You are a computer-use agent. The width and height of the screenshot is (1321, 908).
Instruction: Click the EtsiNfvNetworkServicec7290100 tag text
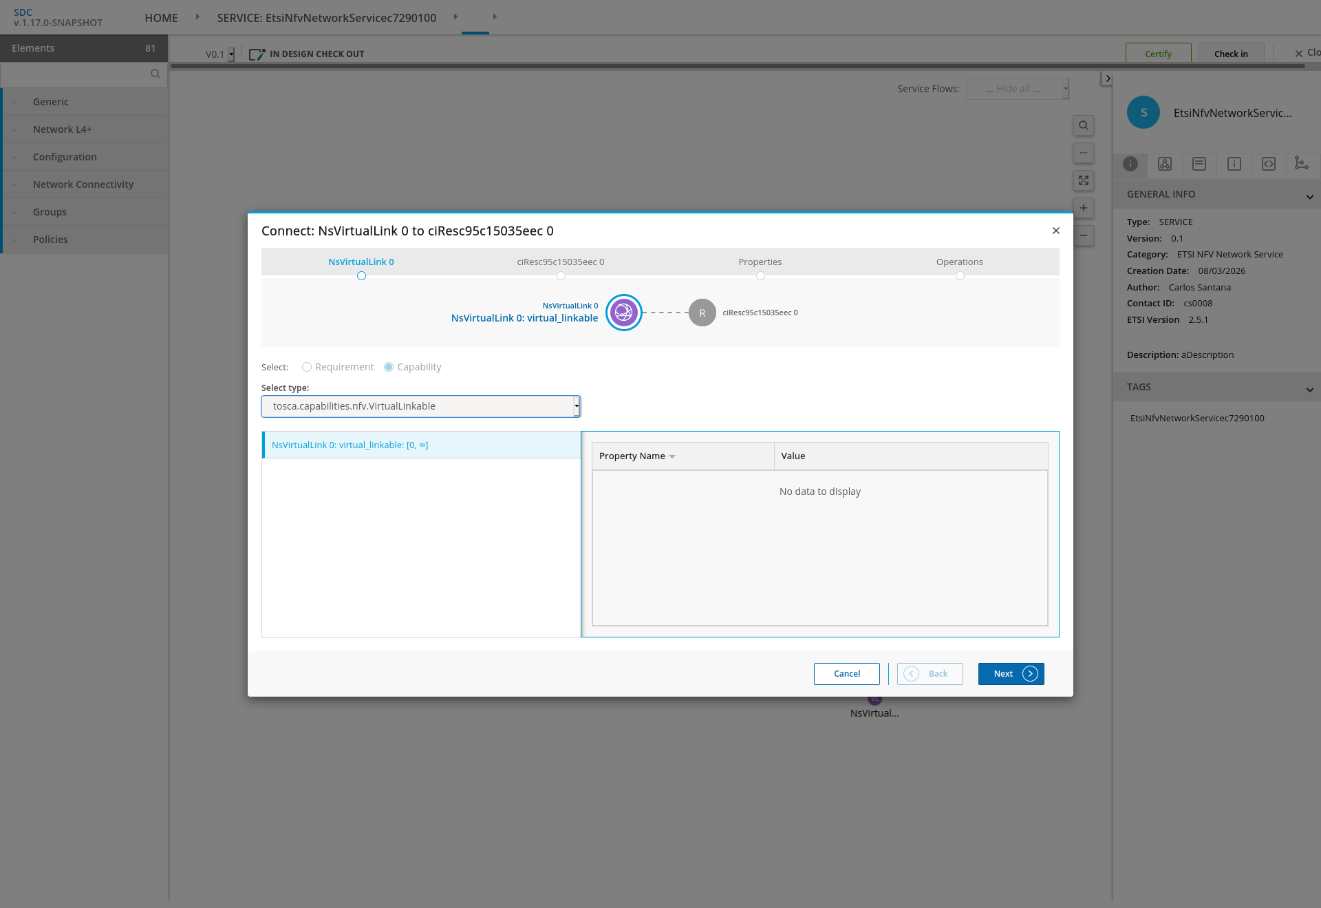point(1197,418)
